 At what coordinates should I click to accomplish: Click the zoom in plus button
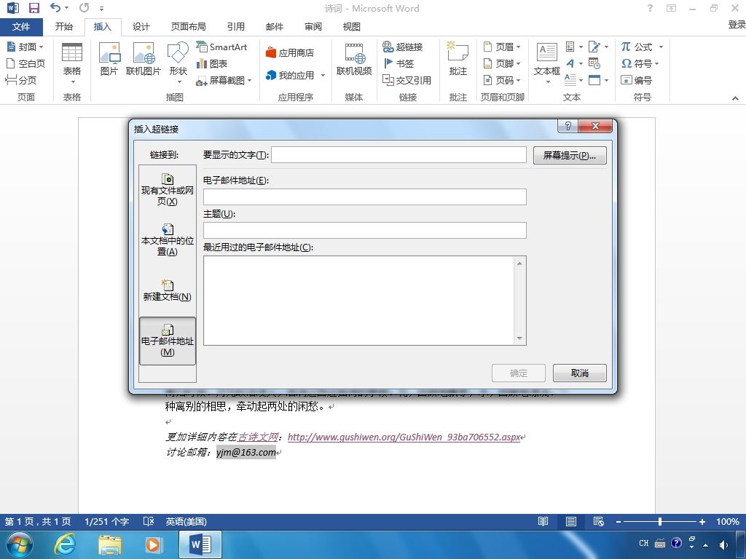702,521
